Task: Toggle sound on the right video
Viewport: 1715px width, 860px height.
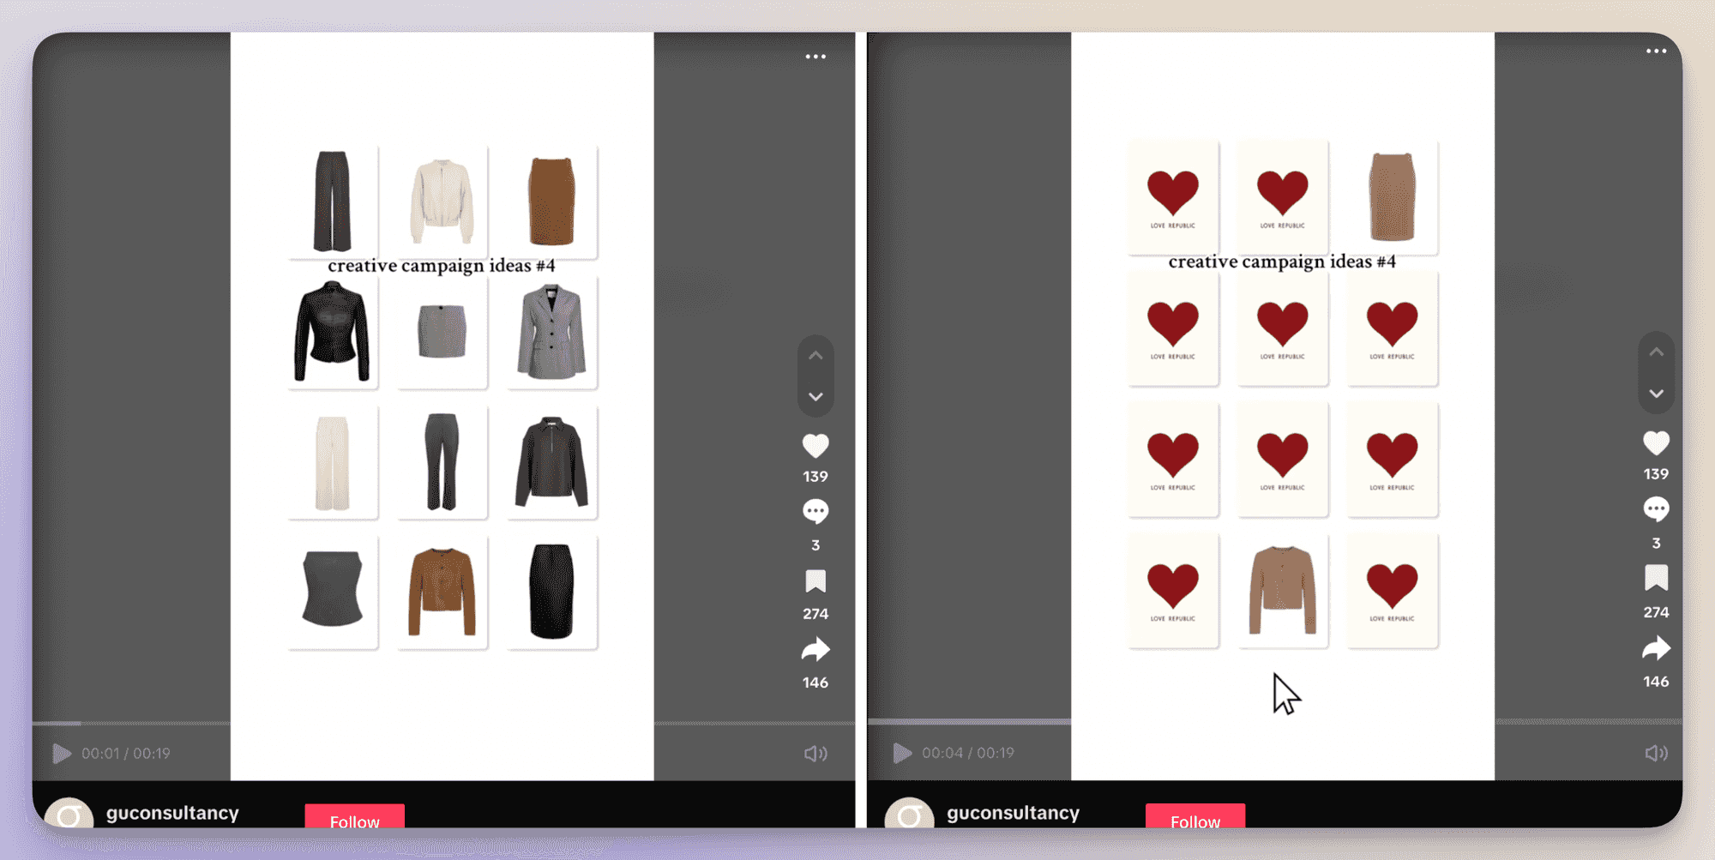Action: click(1656, 753)
